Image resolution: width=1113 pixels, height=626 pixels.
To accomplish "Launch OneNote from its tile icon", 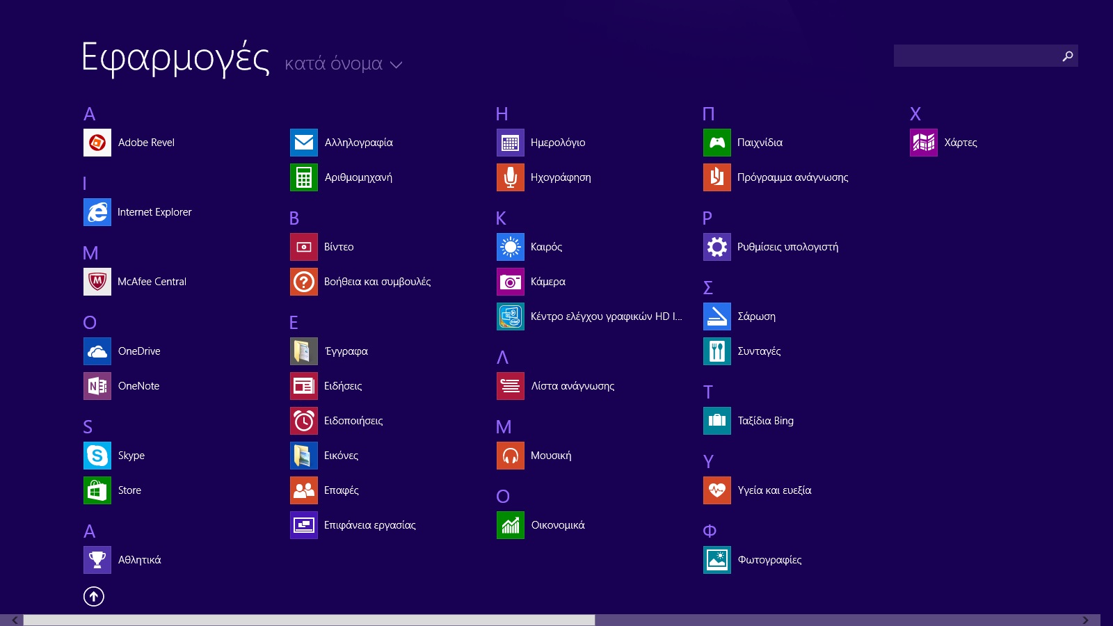I will pos(97,386).
